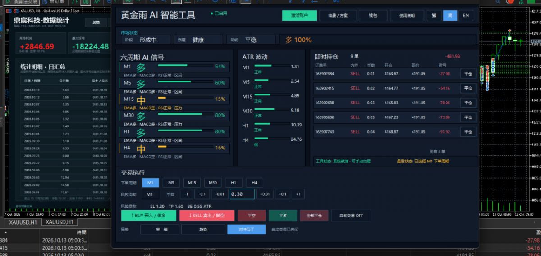The height and width of the screenshot is (256, 541).
Task: Click the 2026.09.03 row in daily summary
Action: pos(65,178)
